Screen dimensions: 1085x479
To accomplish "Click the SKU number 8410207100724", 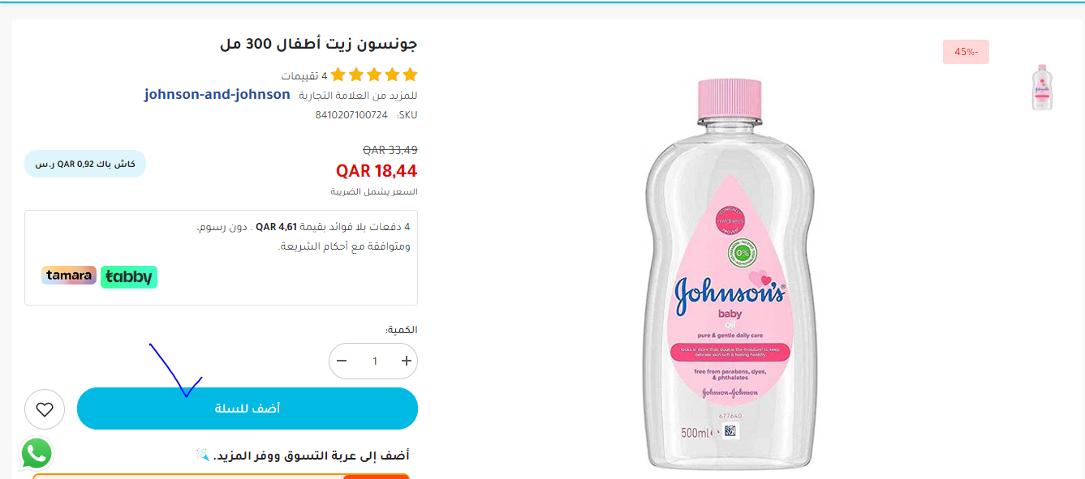I will point(351,115).
